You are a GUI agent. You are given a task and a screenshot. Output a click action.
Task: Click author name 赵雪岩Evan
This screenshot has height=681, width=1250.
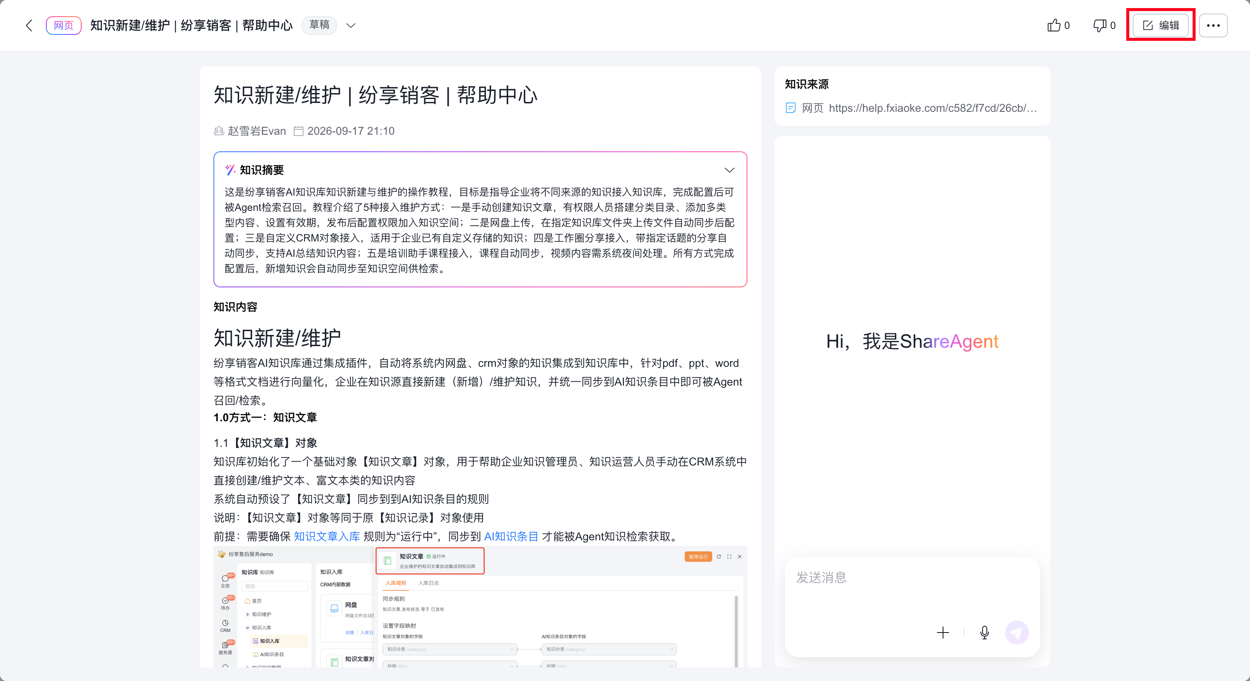(257, 131)
